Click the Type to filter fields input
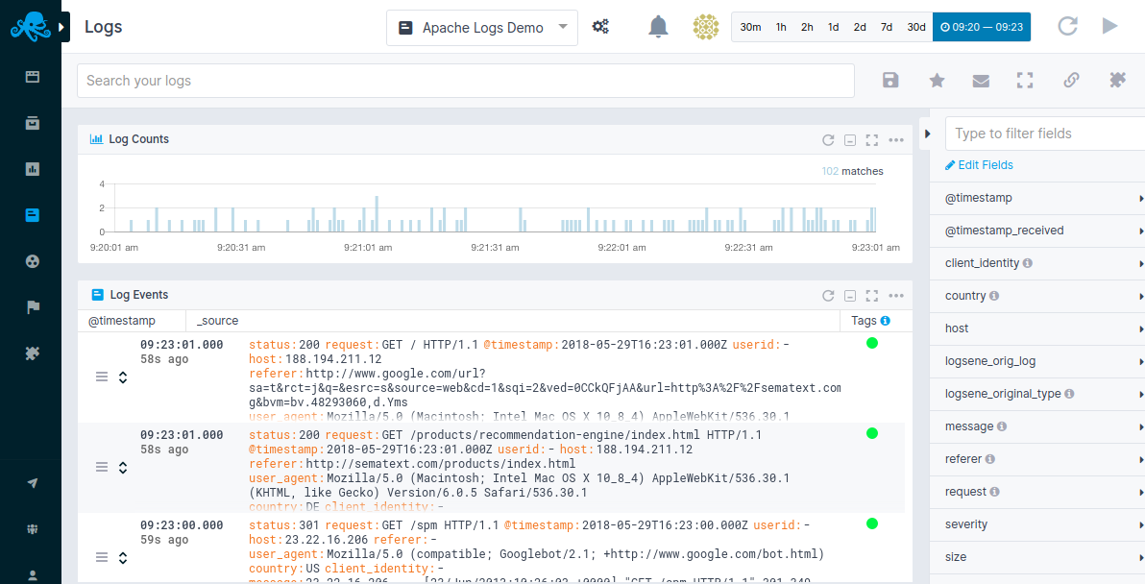Viewport: 1145px width, 584px height. pyautogui.click(x=1045, y=134)
